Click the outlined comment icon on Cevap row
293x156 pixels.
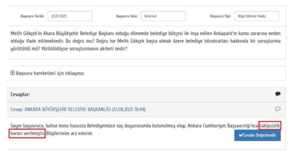[x=278, y=109]
